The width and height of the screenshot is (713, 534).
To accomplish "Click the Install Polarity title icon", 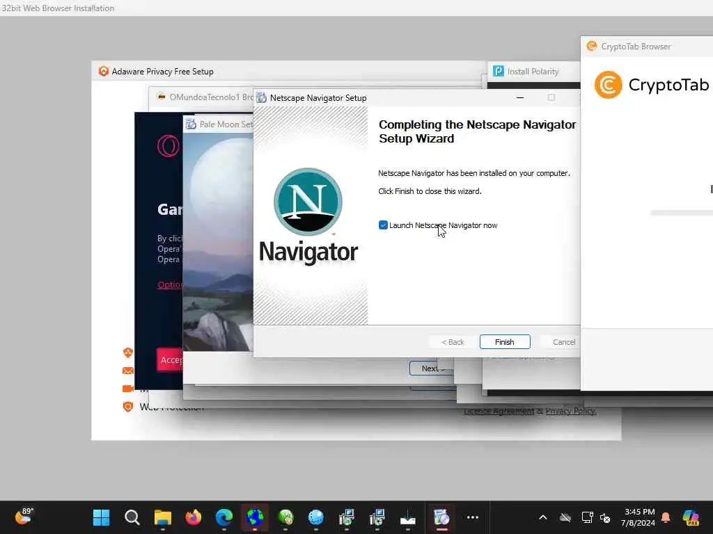I will point(499,72).
